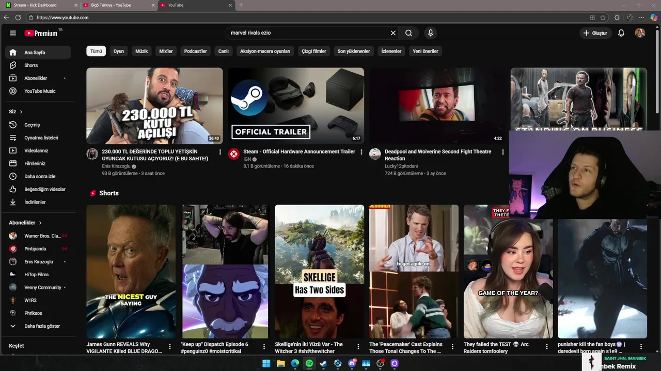661x371 pixels.
Task: Open more options for Skellige Witcher short
Action: tap(358, 346)
